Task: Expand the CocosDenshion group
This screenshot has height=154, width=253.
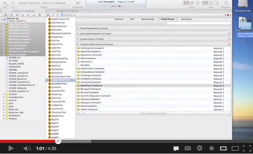Action: pyautogui.click(x=4, y=97)
